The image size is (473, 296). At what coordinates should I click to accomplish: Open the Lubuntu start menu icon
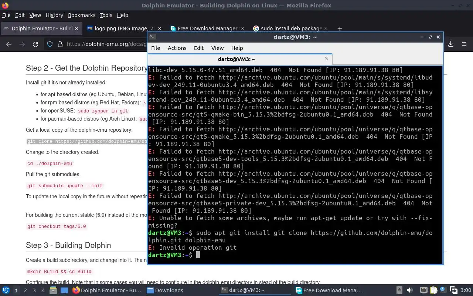(x=6, y=290)
